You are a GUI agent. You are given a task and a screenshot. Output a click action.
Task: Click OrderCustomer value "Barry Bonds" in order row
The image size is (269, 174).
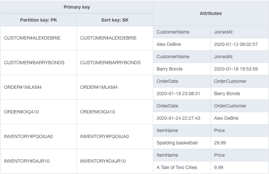[x=227, y=93]
